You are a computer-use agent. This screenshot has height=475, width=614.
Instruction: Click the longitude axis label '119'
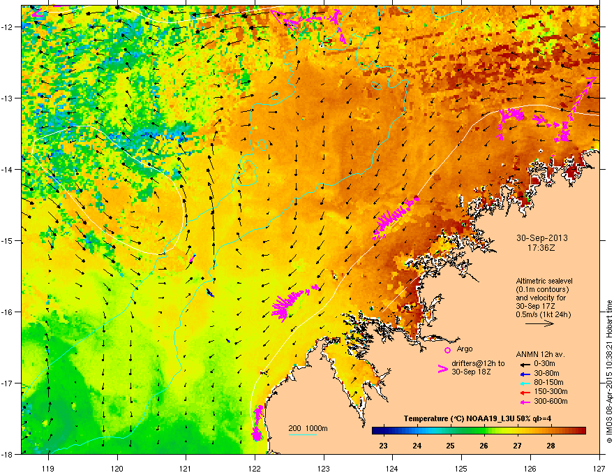click(49, 468)
